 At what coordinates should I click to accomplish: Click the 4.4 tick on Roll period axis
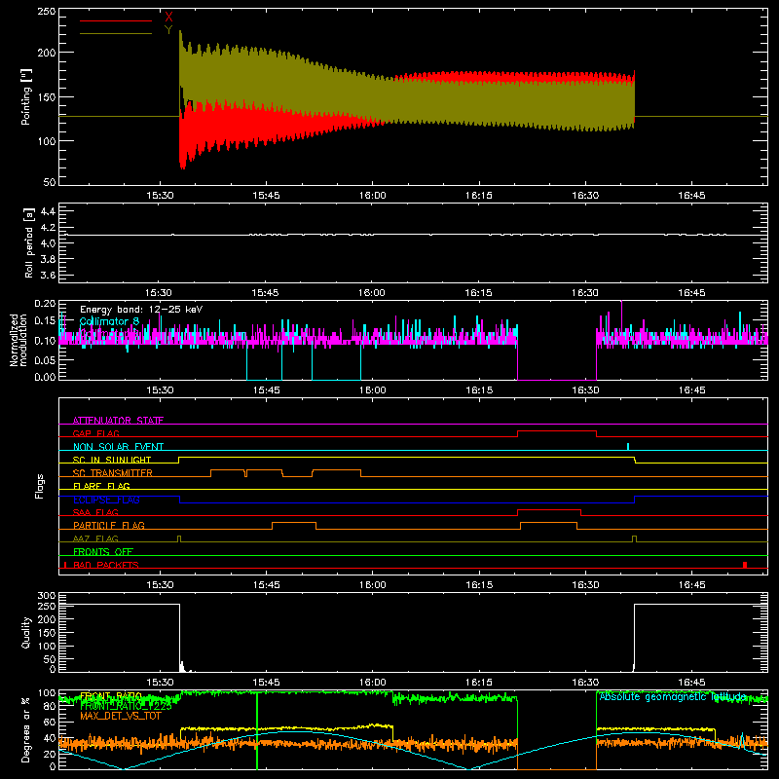click(48, 211)
